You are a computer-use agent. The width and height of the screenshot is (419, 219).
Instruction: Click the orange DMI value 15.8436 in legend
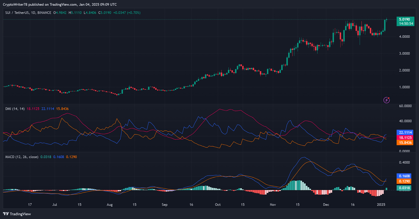click(x=62, y=109)
